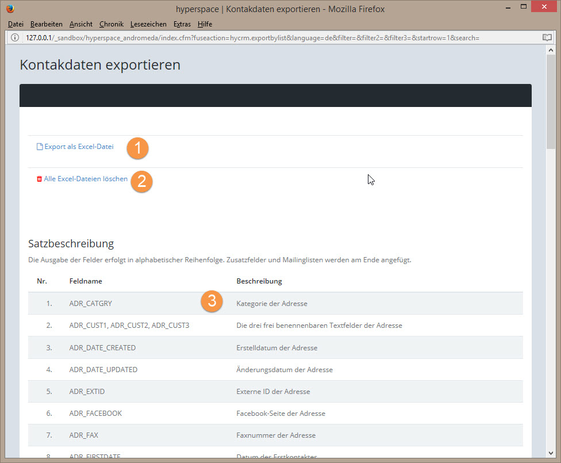Click the site information icon in address bar
This screenshot has width=561, height=463.
click(x=14, y=37)
